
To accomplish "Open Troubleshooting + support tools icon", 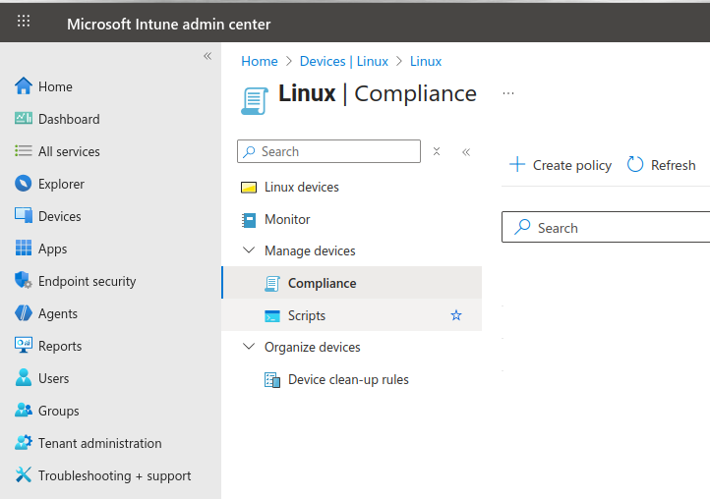I will pos(24,475).
